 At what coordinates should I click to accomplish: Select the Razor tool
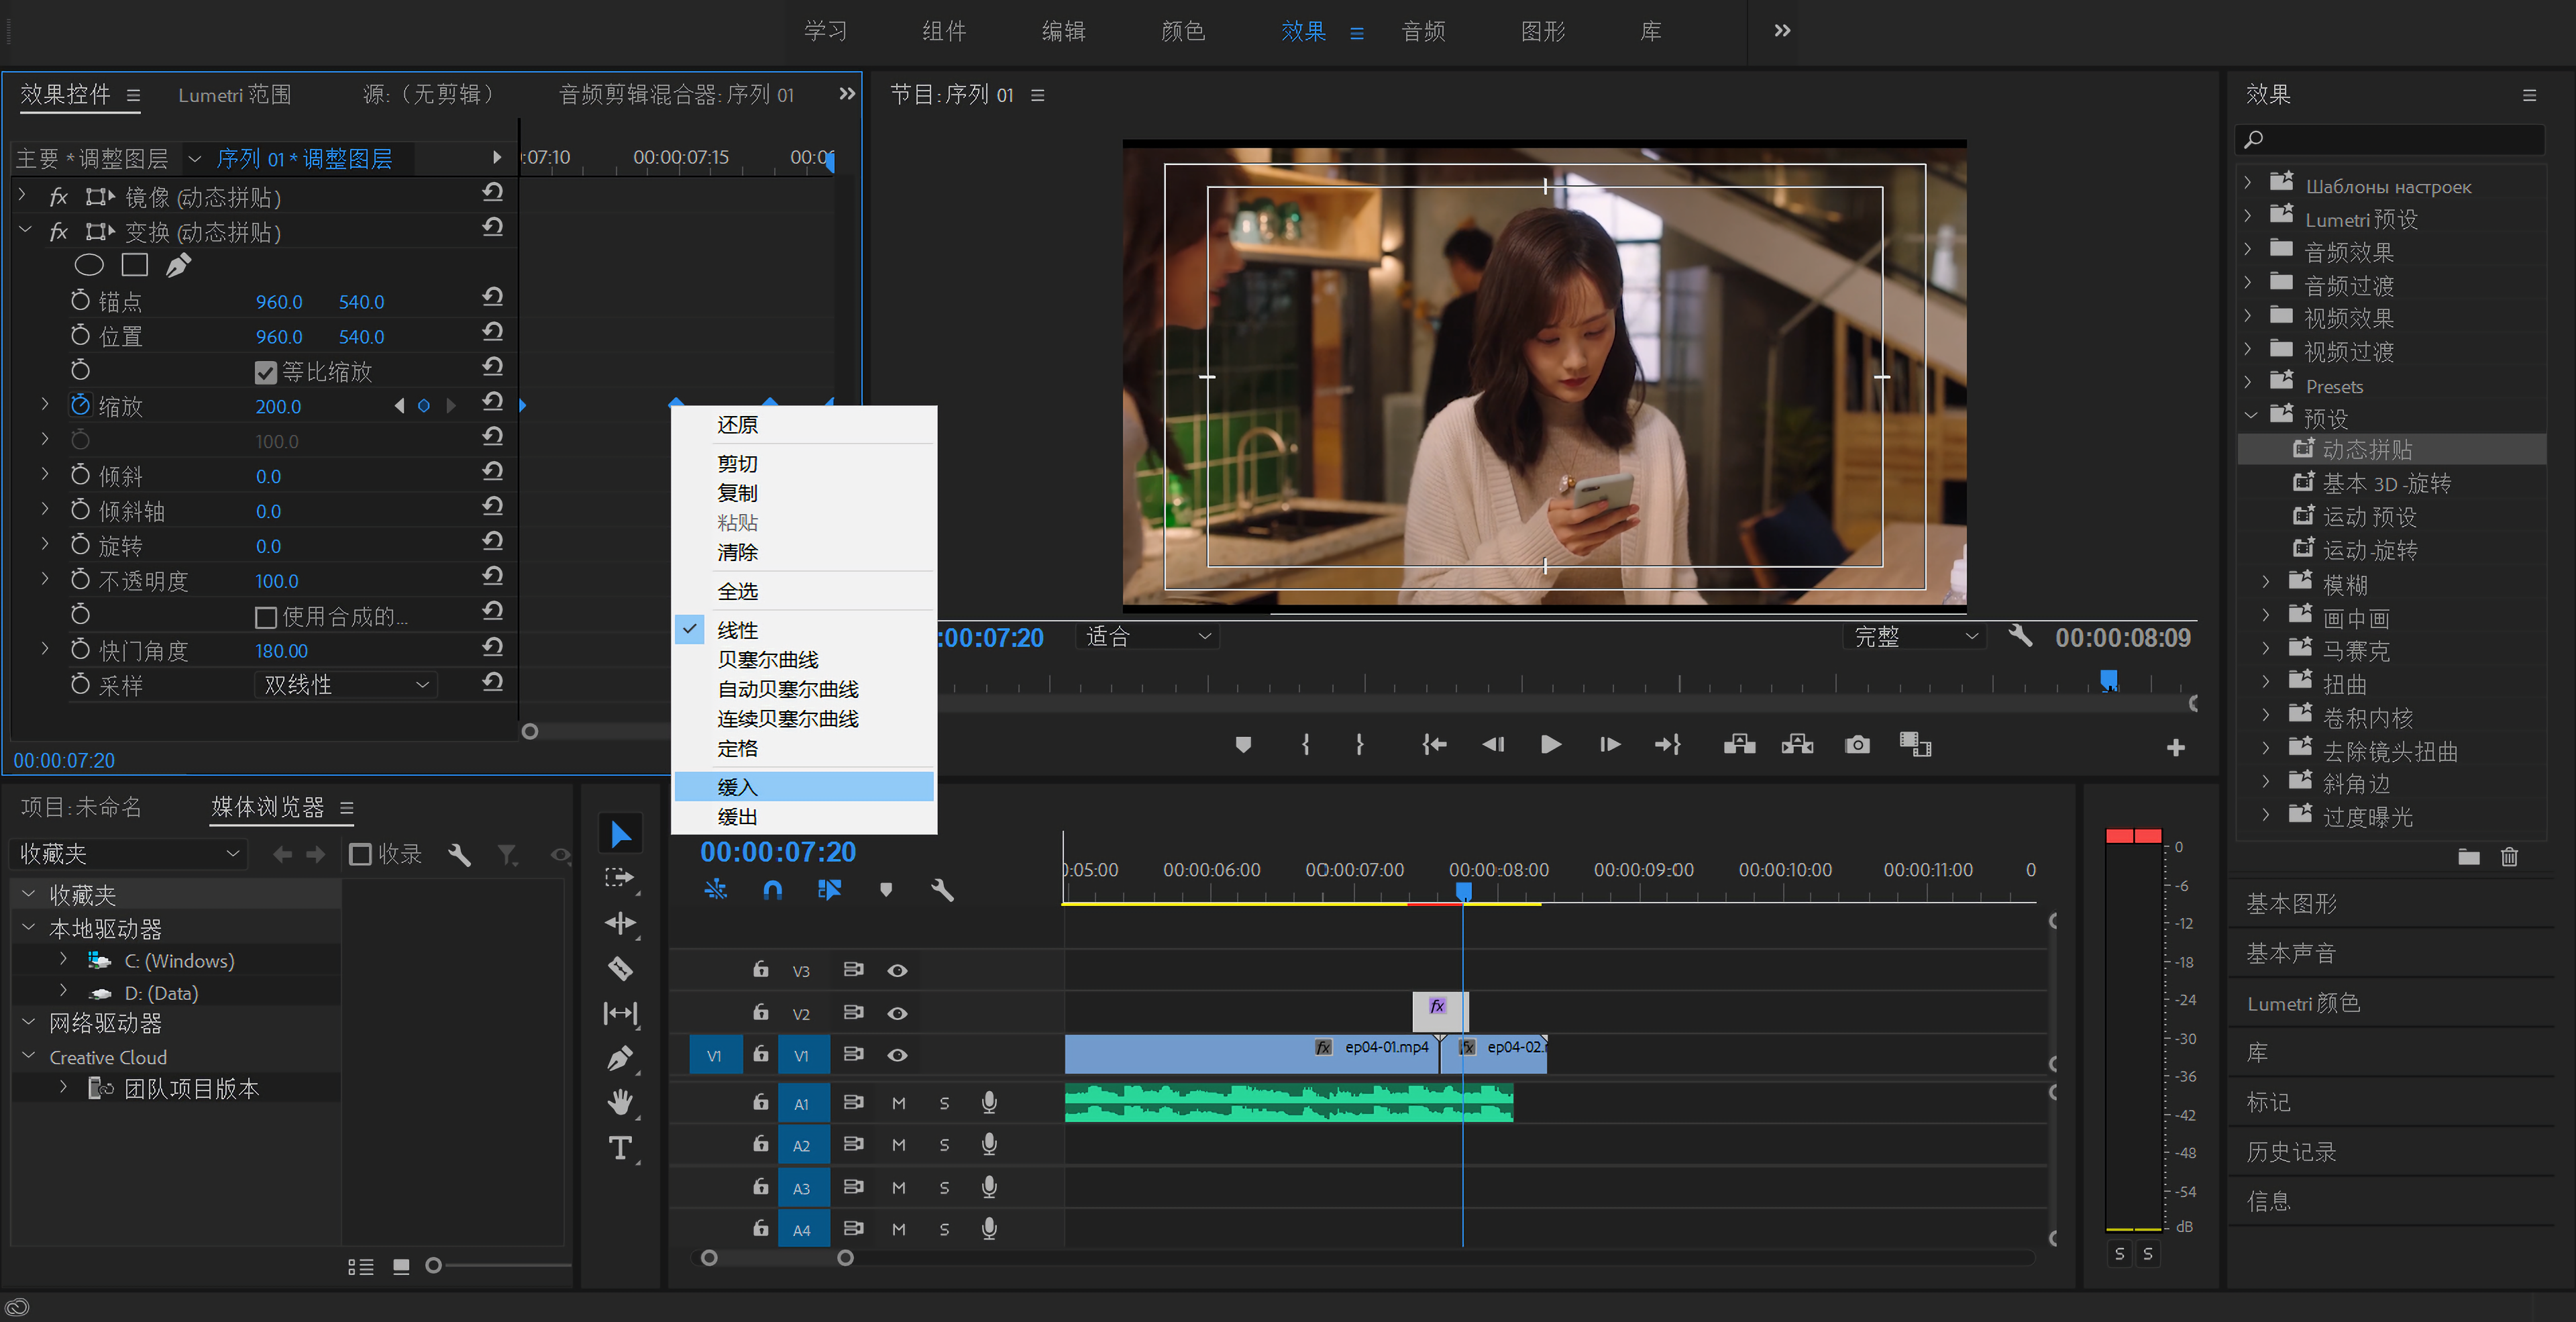coord(620,968)
